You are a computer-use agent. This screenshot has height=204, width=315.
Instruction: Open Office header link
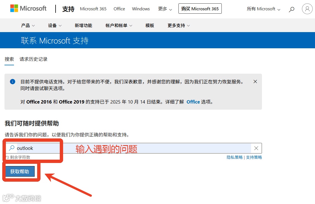(x=119, y=9)
